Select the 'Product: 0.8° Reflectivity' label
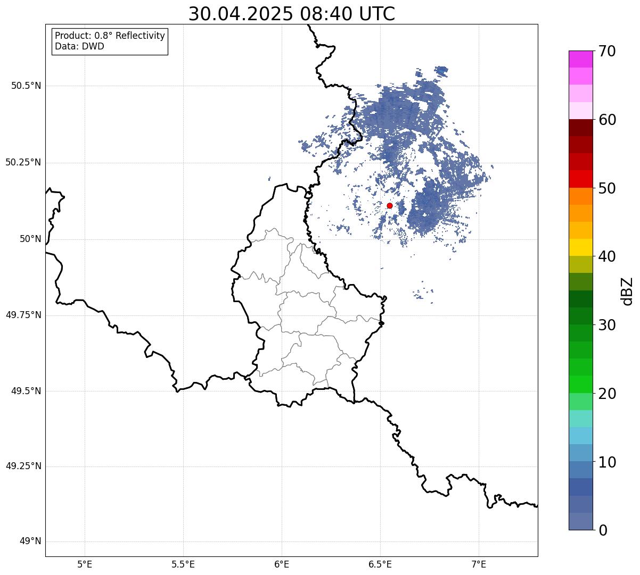The width and height of the screenshot is (640, 575). pos(110,36)
